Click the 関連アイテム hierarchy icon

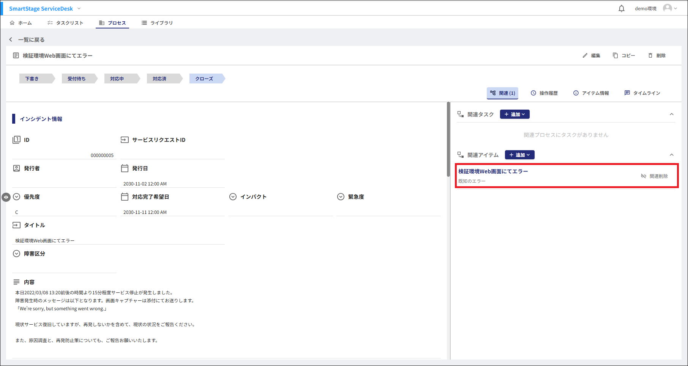pos(461,155)
